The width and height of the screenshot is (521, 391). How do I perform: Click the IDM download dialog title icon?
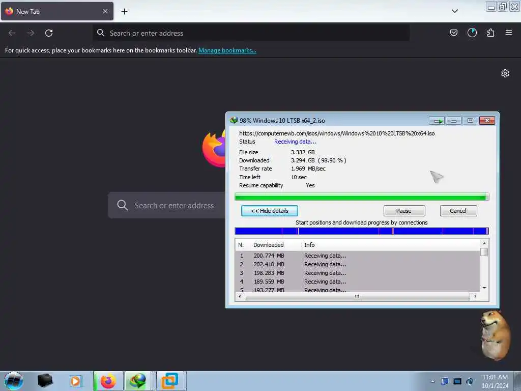pos(234,120)
